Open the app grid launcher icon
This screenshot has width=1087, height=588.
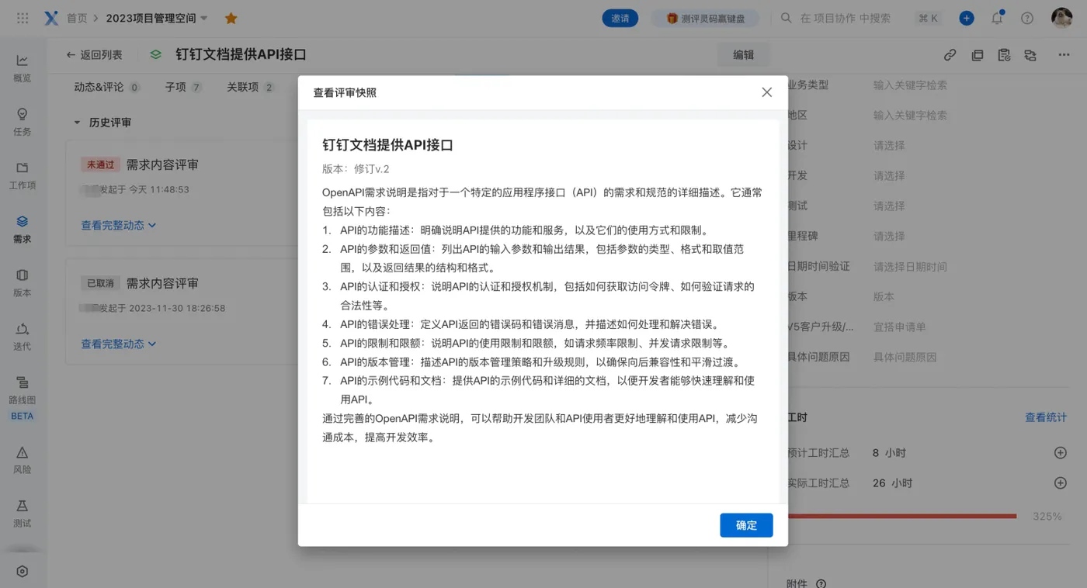23,18
